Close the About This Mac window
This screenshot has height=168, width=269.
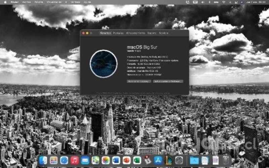[83, 33]
